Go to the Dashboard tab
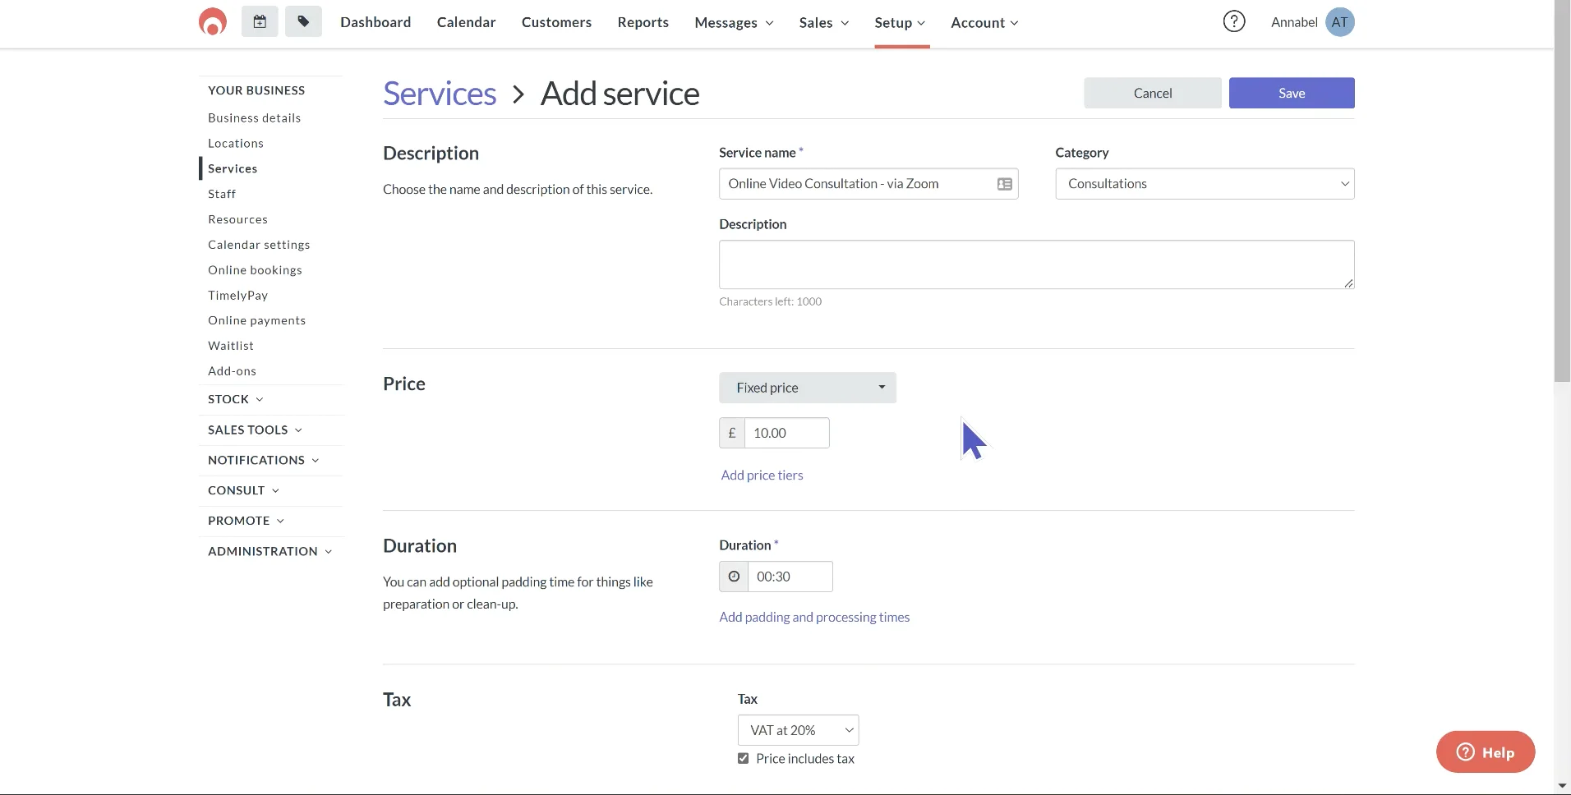This screenshot has height=795, width=1571. (375, 22)
